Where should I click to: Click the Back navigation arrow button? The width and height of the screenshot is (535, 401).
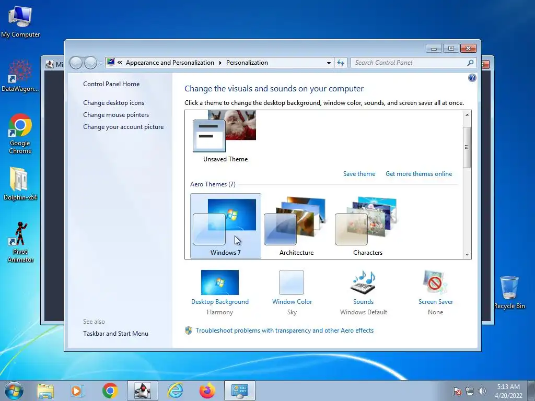(x=76, y=63)
